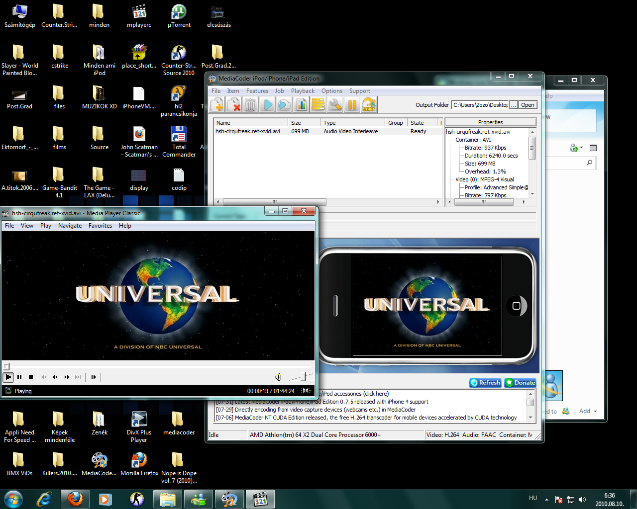
Task: Click the fast-forward (increase speed) button
Action: 67,377
